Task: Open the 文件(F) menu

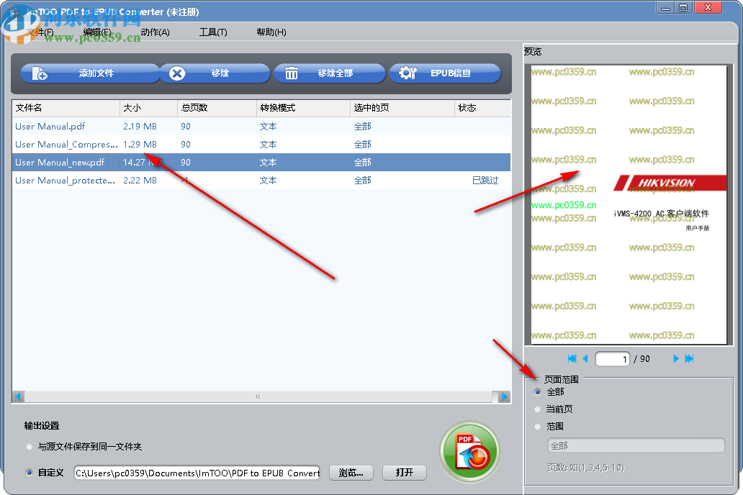Action: coord(40,32)
